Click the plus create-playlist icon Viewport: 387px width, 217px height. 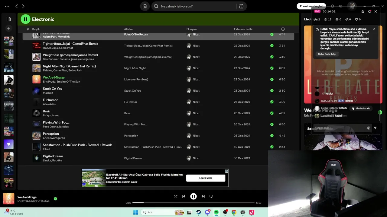tap(8, 28)
